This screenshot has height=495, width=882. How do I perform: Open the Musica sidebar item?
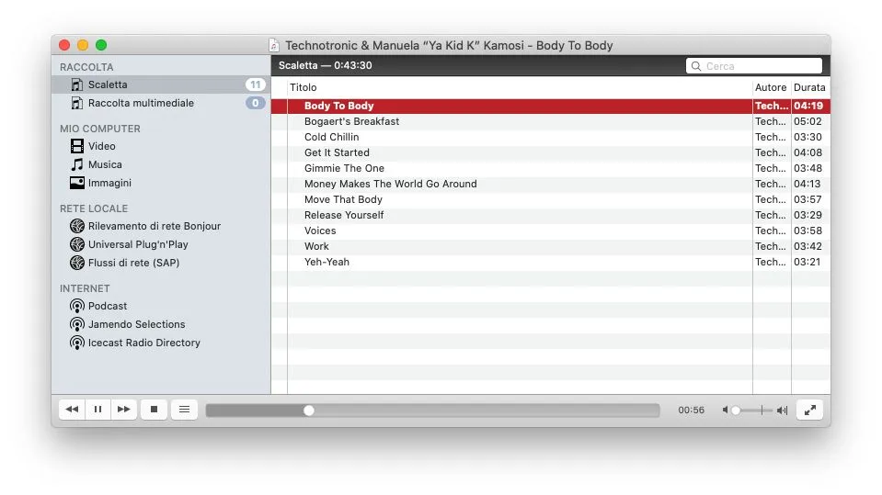(161, 164)
